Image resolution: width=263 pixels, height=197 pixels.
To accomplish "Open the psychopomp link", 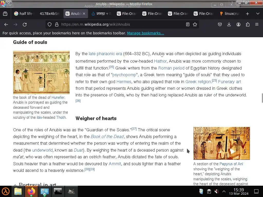I will [x=124, y=75].
